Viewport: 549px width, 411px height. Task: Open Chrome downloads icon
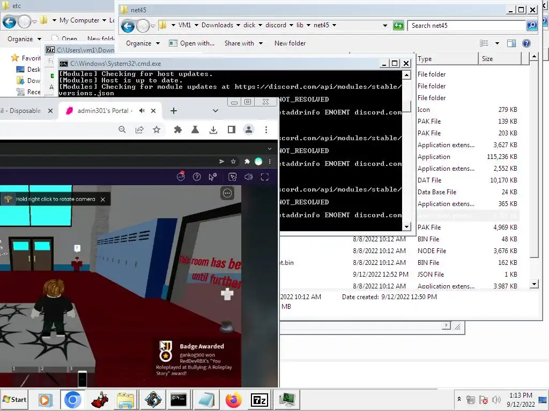click(213, 130)
